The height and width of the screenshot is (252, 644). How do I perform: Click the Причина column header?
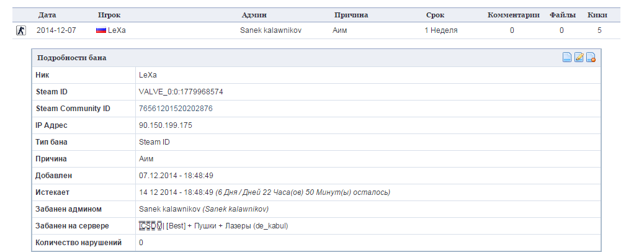(x=351, y=16)
